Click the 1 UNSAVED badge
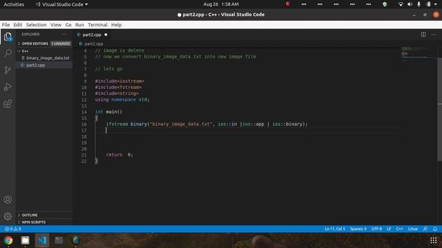Image resolution: width=442 pixels, height=248 pixels. 61,43
